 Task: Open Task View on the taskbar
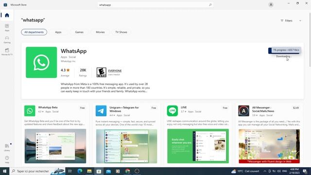tap(70, 171)
